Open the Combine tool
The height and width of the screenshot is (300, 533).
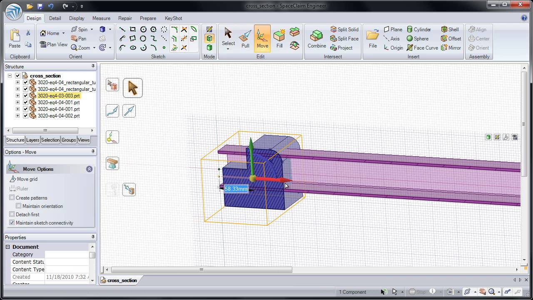tap(317, 38)
